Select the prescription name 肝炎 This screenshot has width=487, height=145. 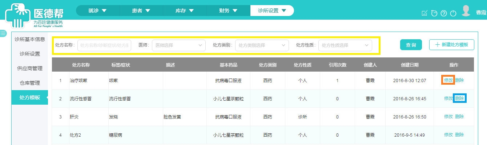click(74, 117)
